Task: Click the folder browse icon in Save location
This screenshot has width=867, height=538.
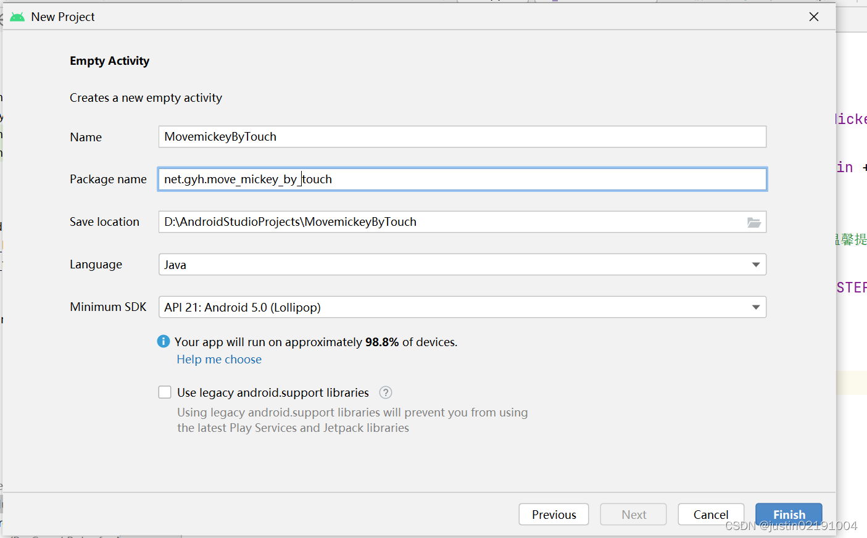Action: [x=753, y=222]
